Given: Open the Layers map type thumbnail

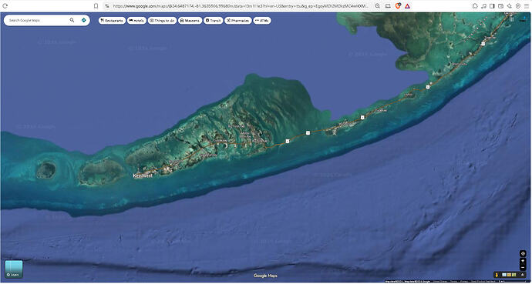Looking at the screenshot, I should point(14,269).
